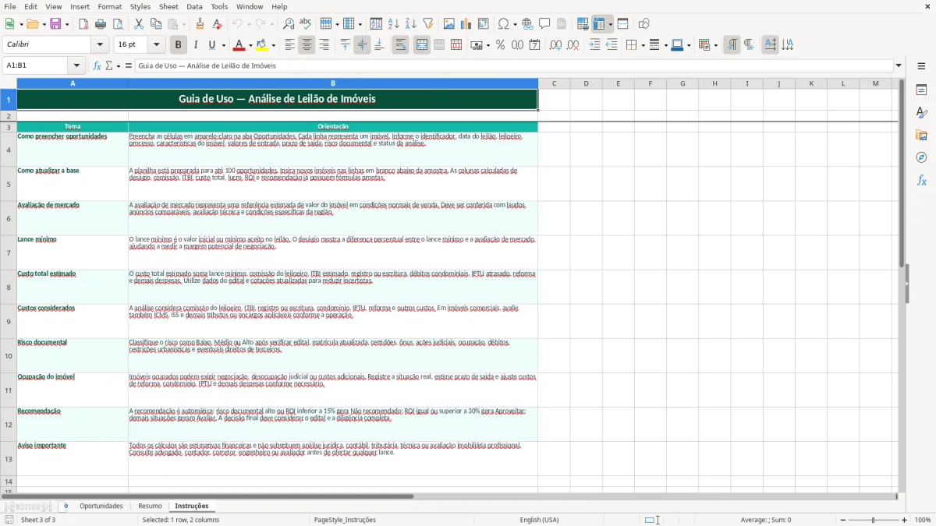Click Export as PDF icon
The image size is (936, 526).
83,24
